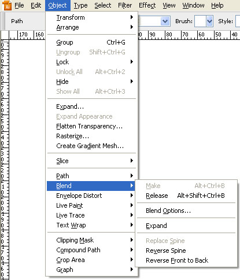Click the Path label in control bar
Screen dimensions: 240x280
point(17,21)
